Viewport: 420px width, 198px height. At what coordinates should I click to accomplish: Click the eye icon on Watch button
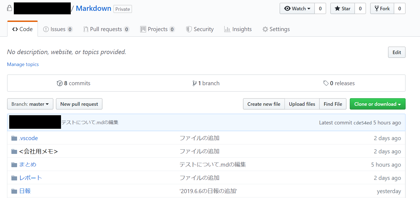tap(287, 9)
